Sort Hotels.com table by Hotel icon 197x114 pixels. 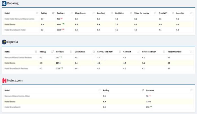100,90
